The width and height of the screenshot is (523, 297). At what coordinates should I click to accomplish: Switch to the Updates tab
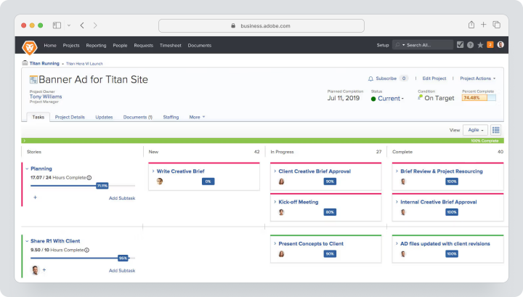(x=104, y=118)
